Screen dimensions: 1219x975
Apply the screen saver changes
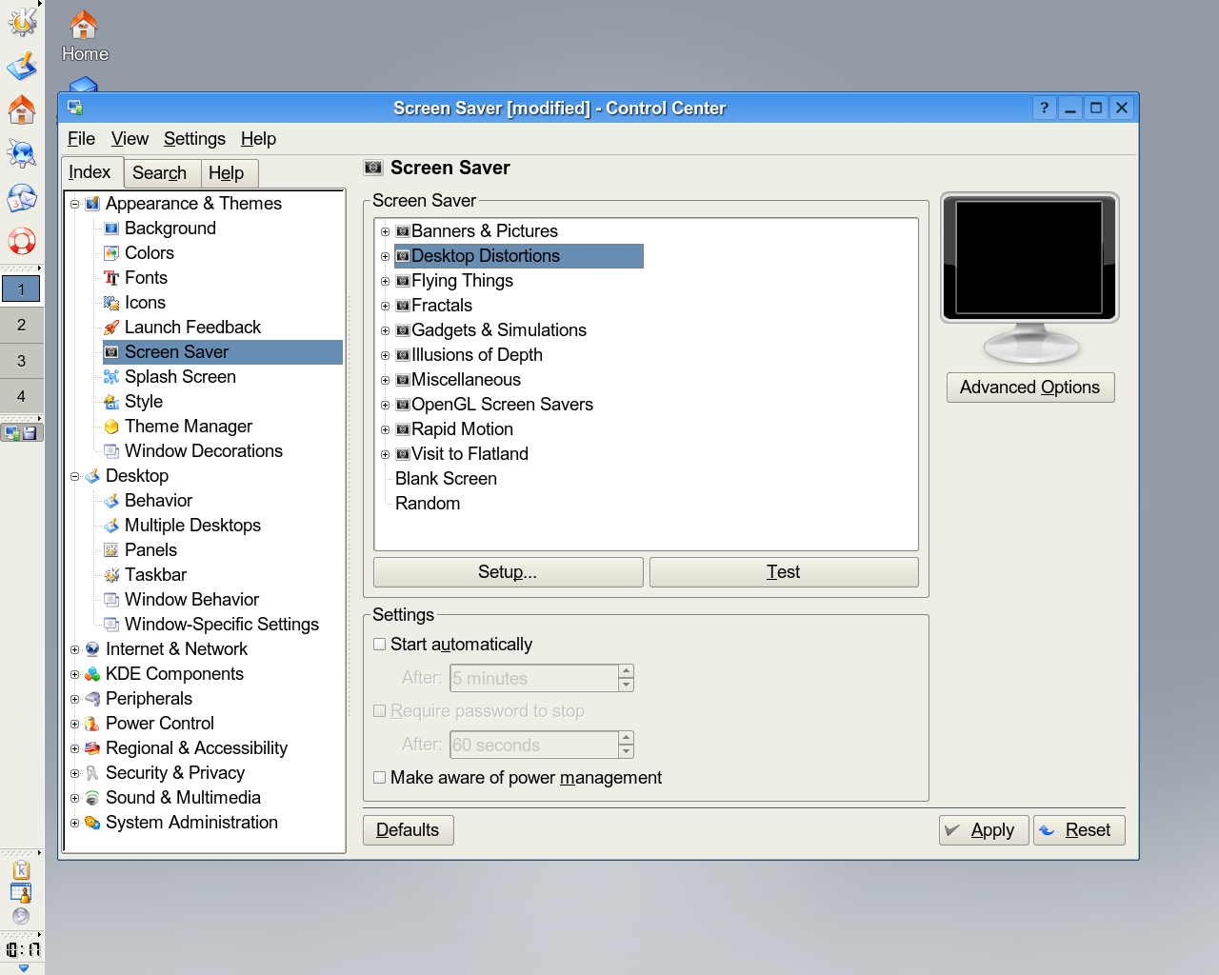[984, 830]
